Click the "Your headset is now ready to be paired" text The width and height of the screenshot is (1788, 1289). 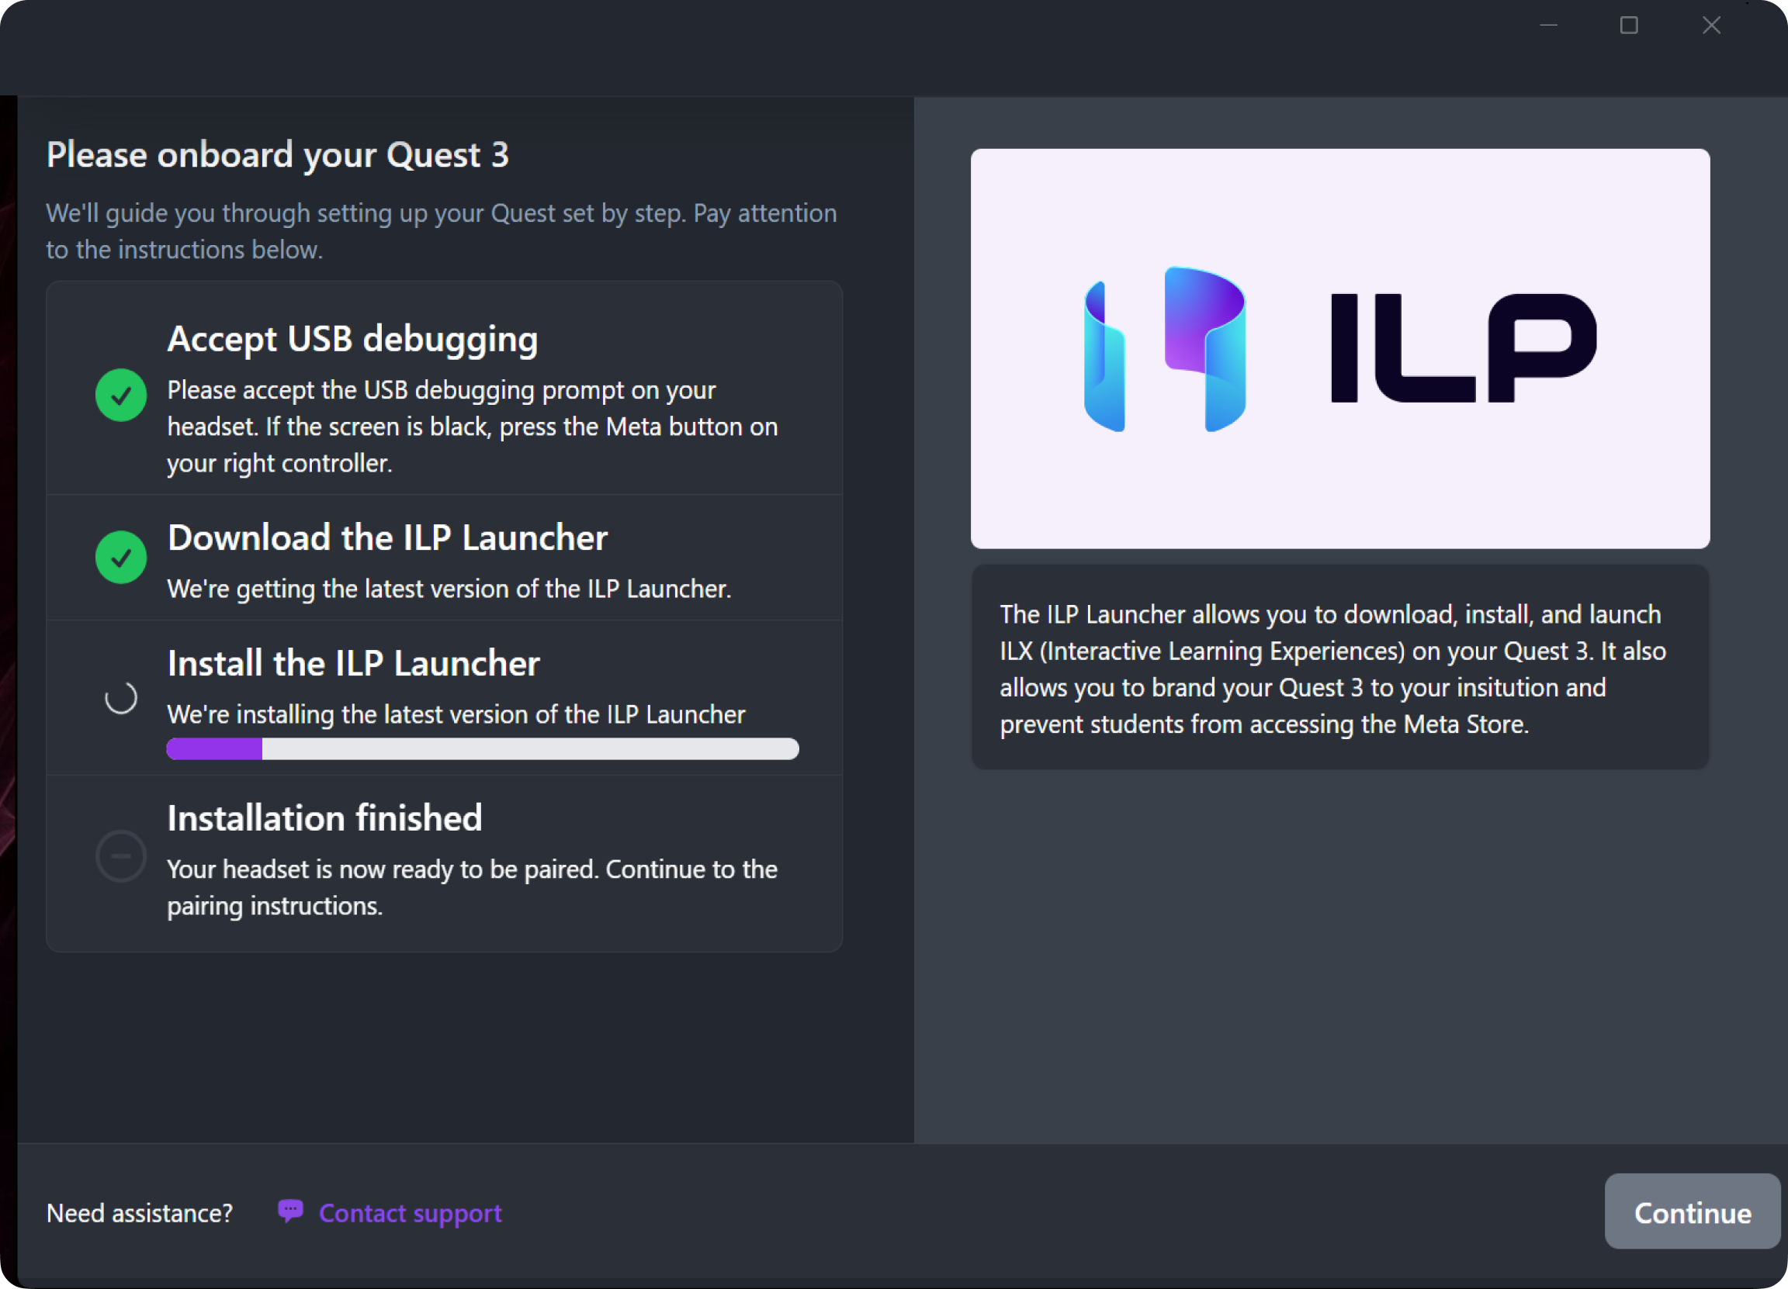click(473, 887)
